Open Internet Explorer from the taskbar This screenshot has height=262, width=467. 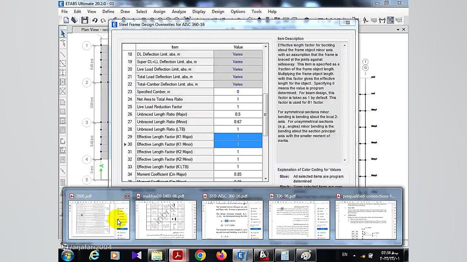click(94, 256)
